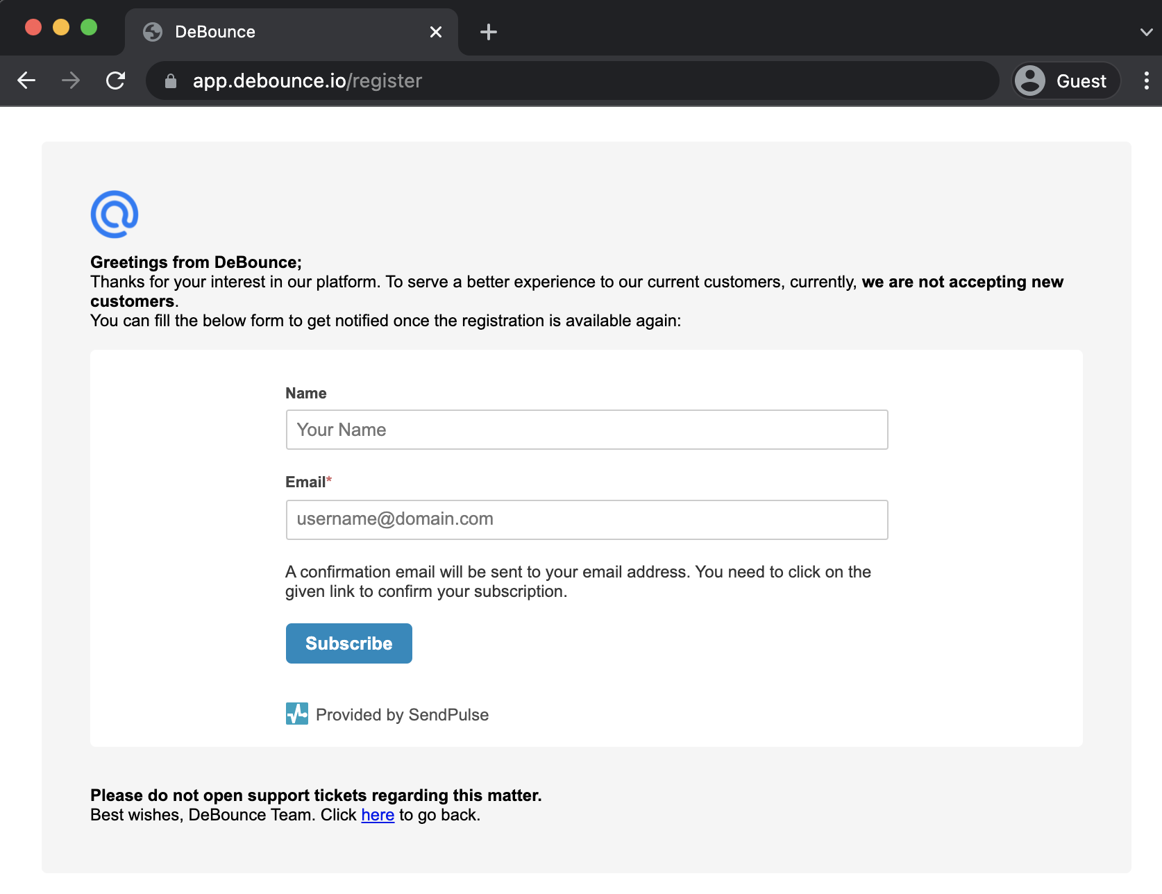Screen dimensions: 1162x894
Task: Focus the Your Name input field
Action: click(587, 430)
